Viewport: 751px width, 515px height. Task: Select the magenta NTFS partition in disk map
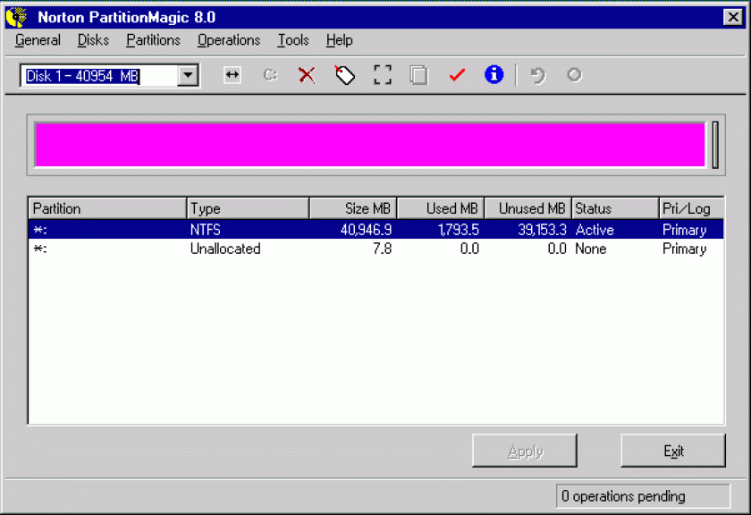pyautogui.click(x=370, y=145)
